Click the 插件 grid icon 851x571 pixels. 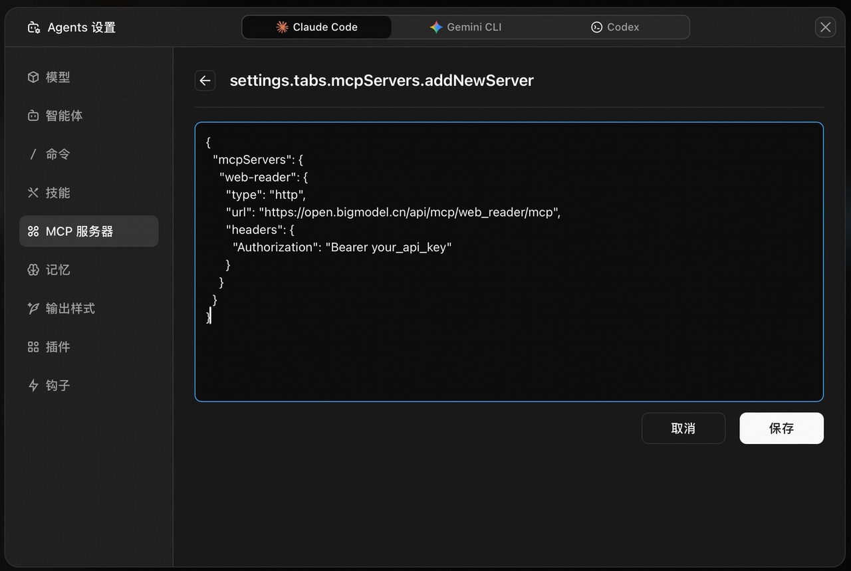33,347
